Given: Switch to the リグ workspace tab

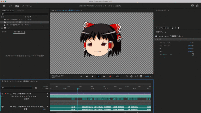Looking at the screenshot, I should [x=10, y=6].
